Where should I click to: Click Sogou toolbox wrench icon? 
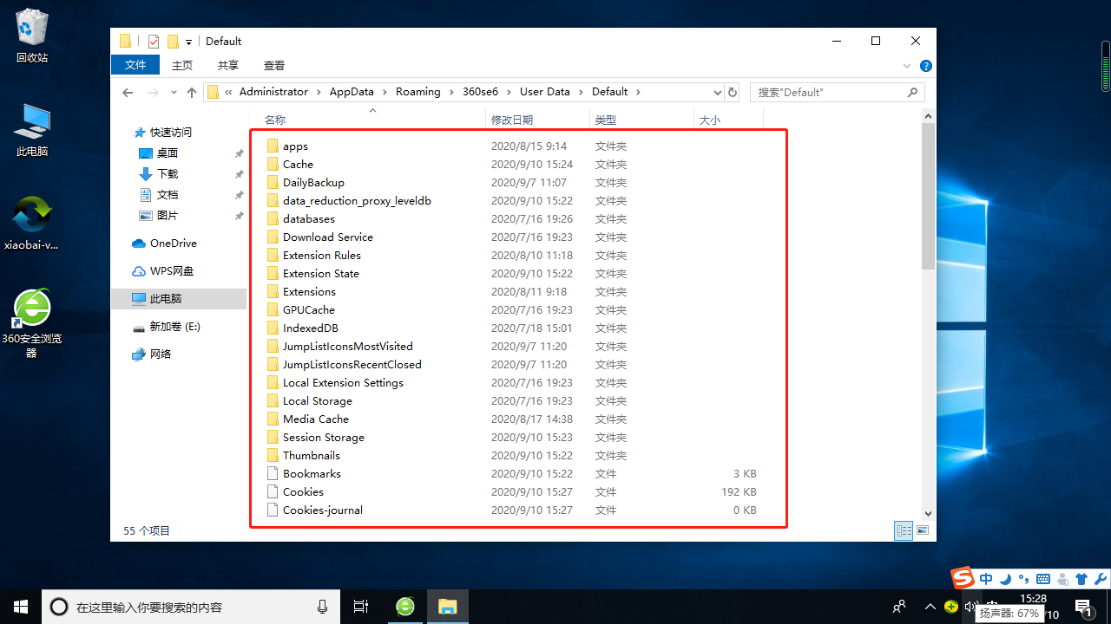click(x=1100, y=579)
